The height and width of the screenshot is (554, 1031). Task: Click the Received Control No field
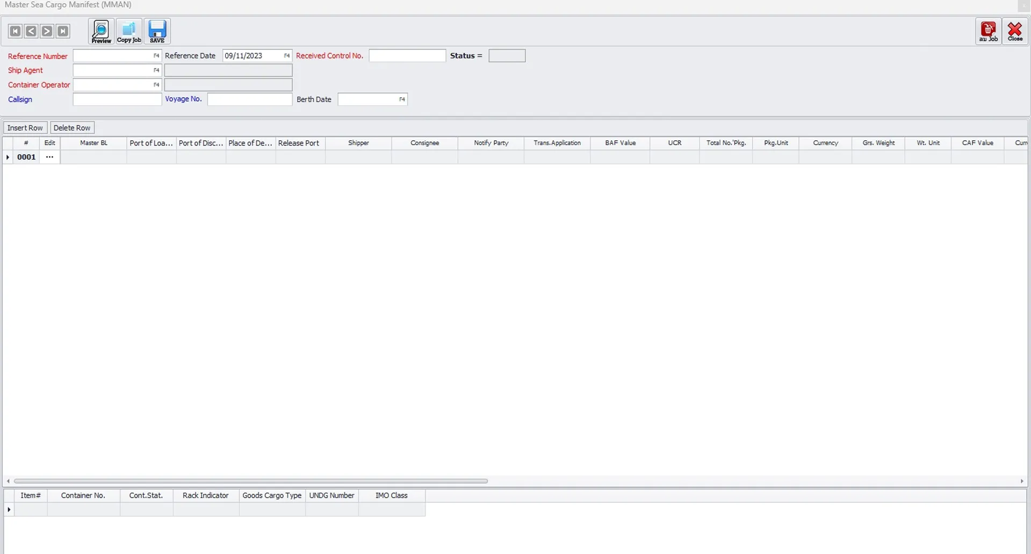coord(407,55)
